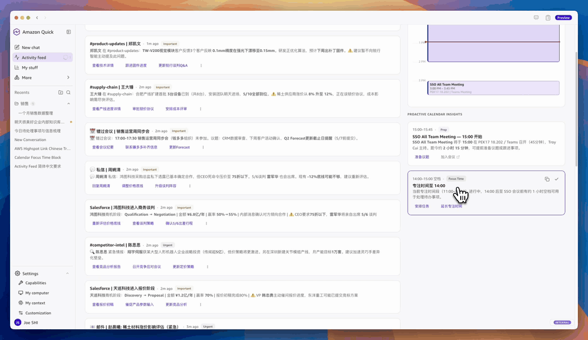Select Activity feed in sidebar
Image resolution: width=588 pixels, height=340 pixels.
[42, 57]
